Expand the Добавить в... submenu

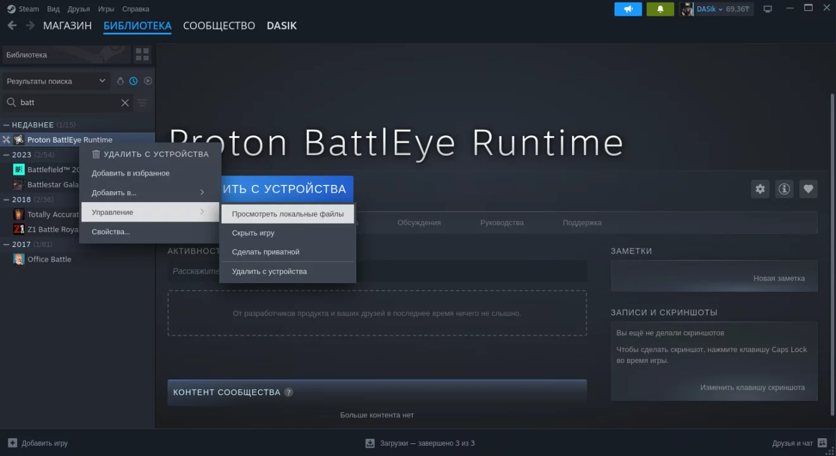(150, 193)
